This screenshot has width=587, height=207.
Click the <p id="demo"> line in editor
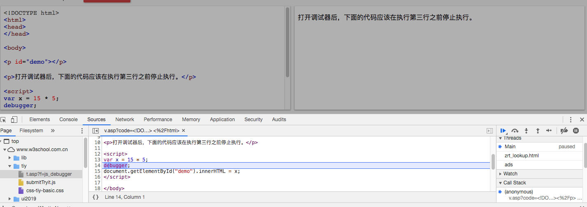(35, 62)
